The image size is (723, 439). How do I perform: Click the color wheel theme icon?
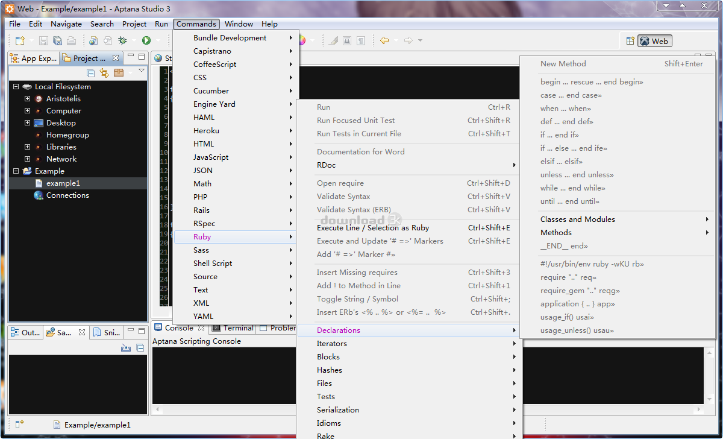pyautogui.click(x=302, y=40)
